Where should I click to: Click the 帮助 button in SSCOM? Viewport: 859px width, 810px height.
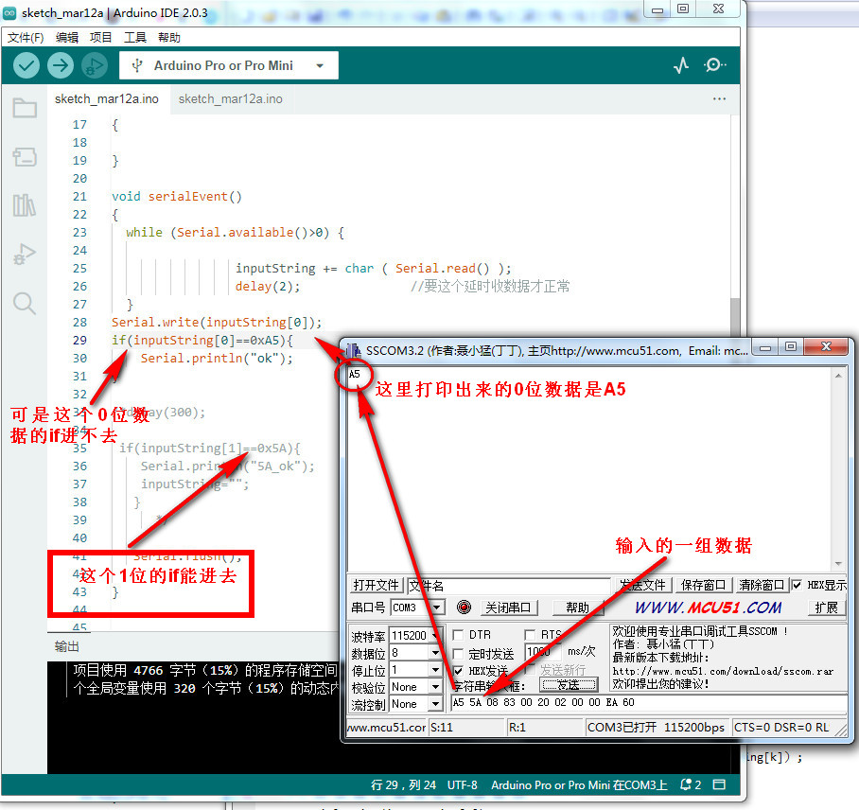click(x=577, y=607)
